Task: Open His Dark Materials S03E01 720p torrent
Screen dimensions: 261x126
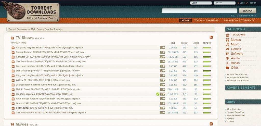Action: pyautogui.click(x=45, y=94)
